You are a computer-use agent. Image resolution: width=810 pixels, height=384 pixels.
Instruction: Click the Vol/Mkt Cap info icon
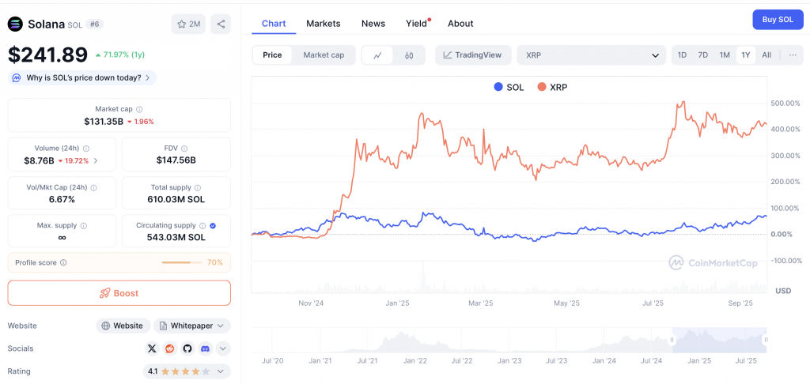(x=94, y=188)
